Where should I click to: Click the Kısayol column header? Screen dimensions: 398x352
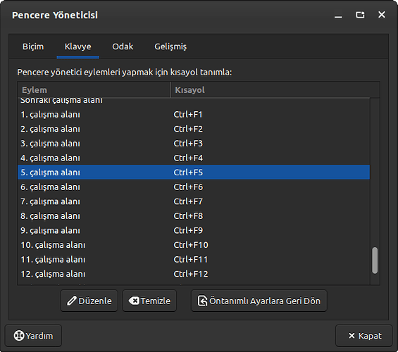pos(275,90)
